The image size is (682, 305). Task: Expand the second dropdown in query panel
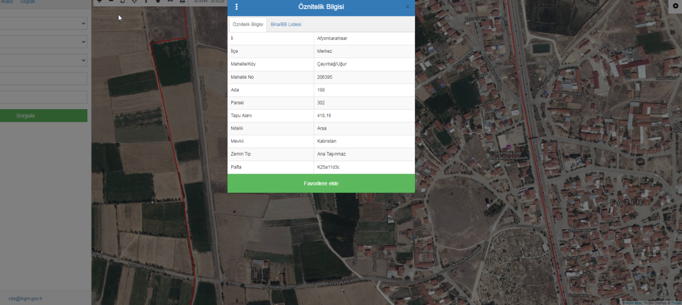(x=43, y=42)
